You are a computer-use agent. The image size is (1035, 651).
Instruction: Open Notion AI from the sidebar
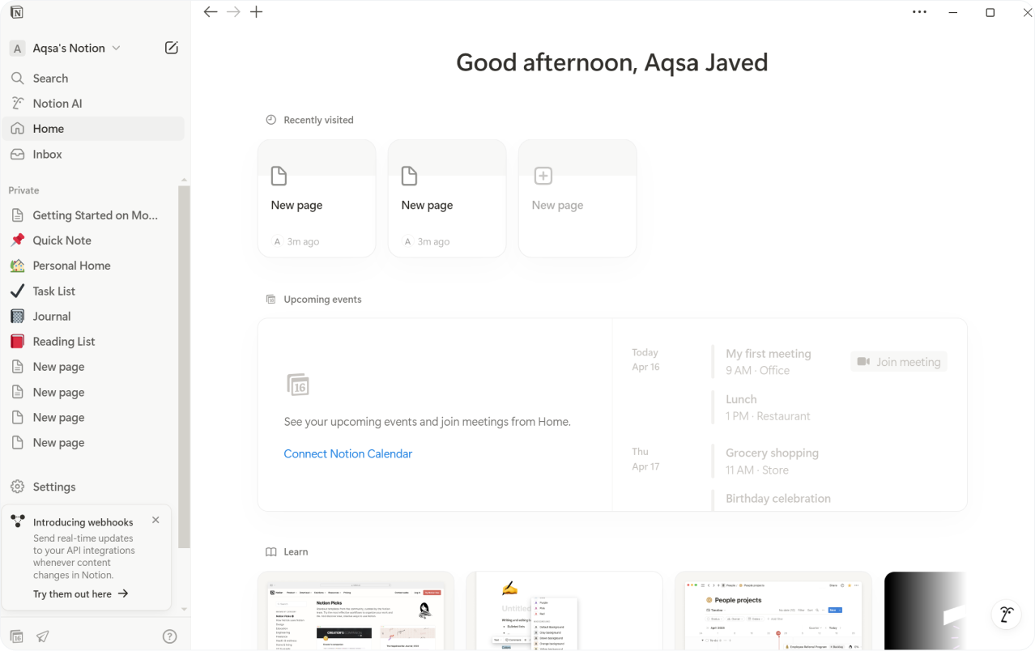pos(94,104)
